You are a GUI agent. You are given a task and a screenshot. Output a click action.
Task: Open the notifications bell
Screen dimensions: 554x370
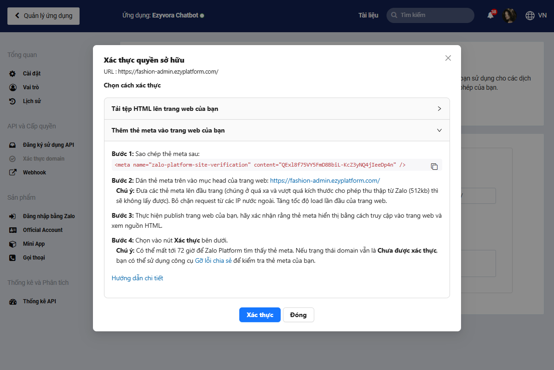[491, 15]
